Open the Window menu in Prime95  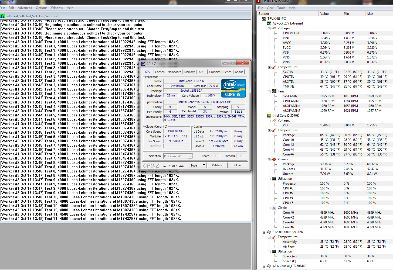(57, 8)
